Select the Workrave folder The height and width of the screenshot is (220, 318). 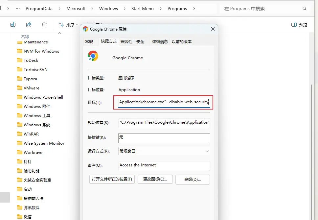(30, 152)
